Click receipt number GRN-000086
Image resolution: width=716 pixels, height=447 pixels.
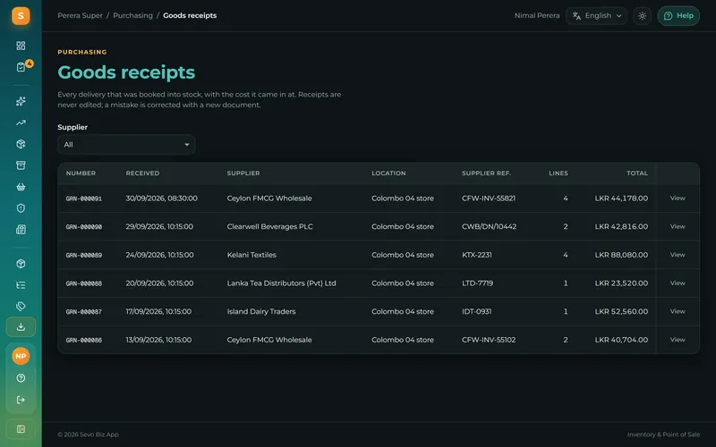pyautogui.click(x=84, y=341)
